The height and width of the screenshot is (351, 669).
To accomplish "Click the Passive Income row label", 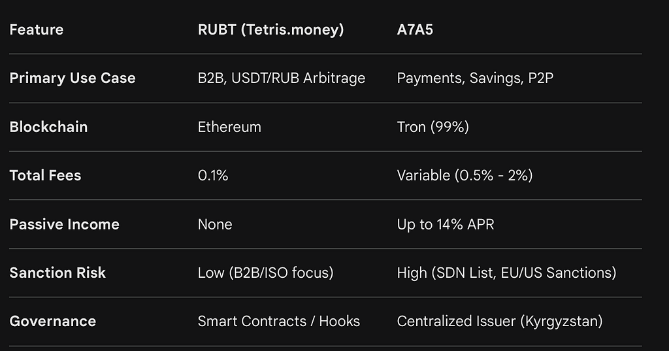I will [x=64, y=224].
